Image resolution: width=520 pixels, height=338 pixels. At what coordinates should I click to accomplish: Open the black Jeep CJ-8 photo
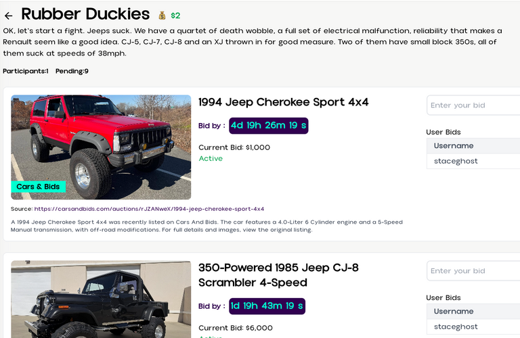101,301
